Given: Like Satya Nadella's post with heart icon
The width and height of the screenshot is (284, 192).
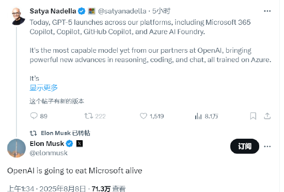Looking at the screenshot, I should [144, 116].
